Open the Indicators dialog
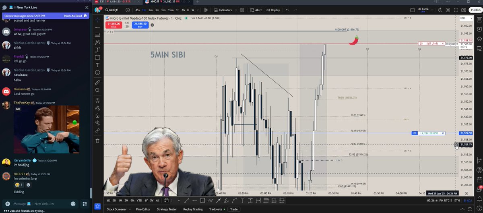The width and height of the screenshot is (483, 213). 223,10
